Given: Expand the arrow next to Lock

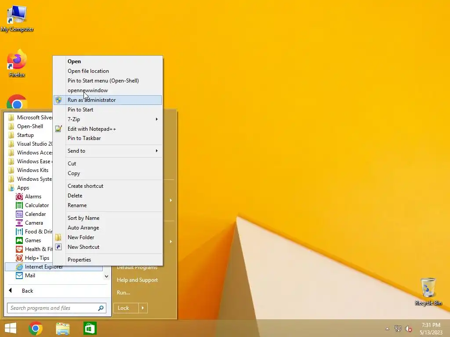Looking at the screenshot, I should [143, 308].
